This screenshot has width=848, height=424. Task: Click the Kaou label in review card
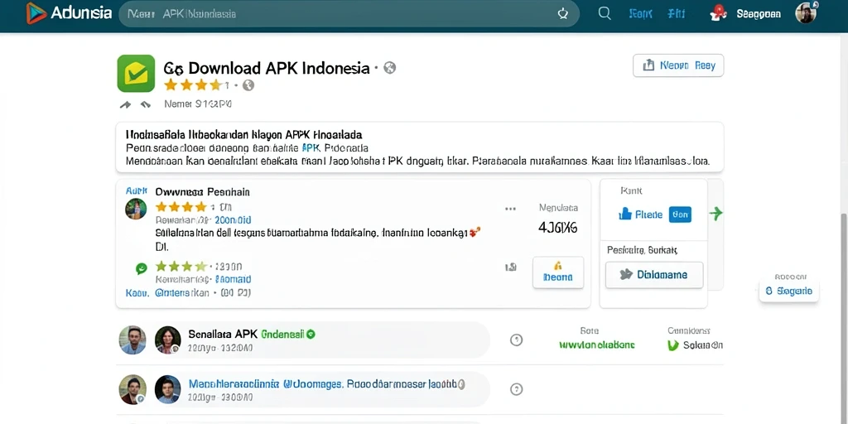[x=137, y=292]
